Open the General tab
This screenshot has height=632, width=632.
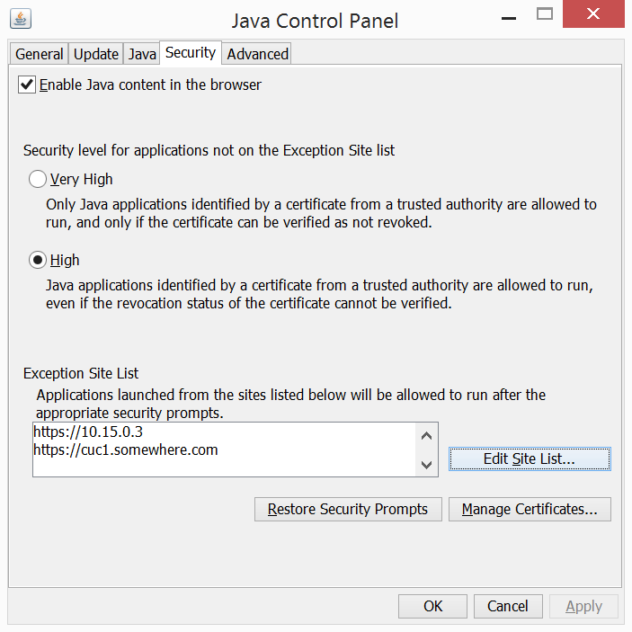tap(39, 54)
